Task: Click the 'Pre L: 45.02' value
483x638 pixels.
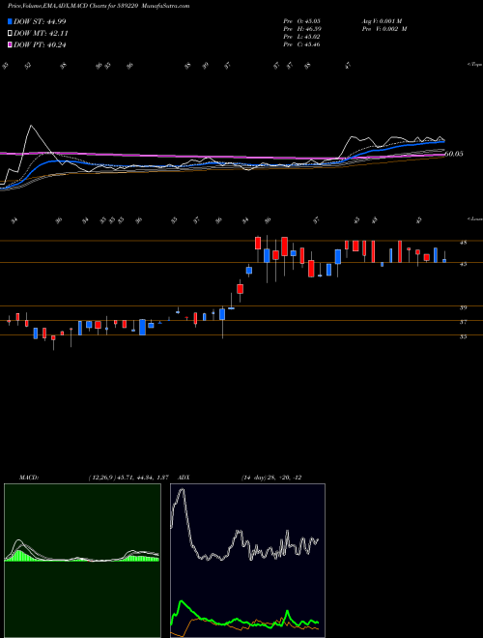Action: pyautogui.click(x=301, y=37)
